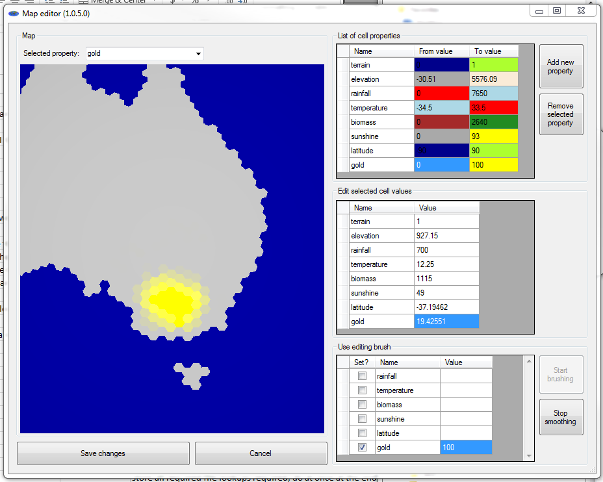Uncheck the gold brush checkbox
The image size is (603, 482).
(x=362, y=448)
